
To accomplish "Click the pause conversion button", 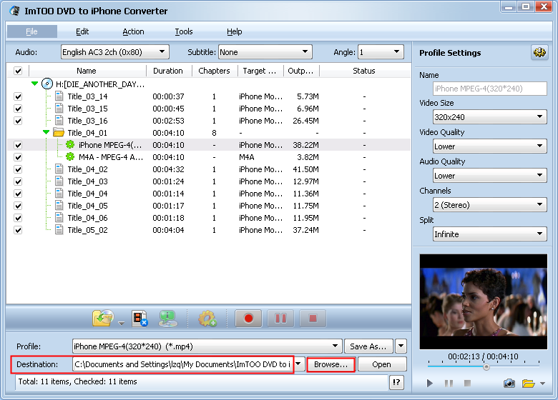I will tap(280, 319).
